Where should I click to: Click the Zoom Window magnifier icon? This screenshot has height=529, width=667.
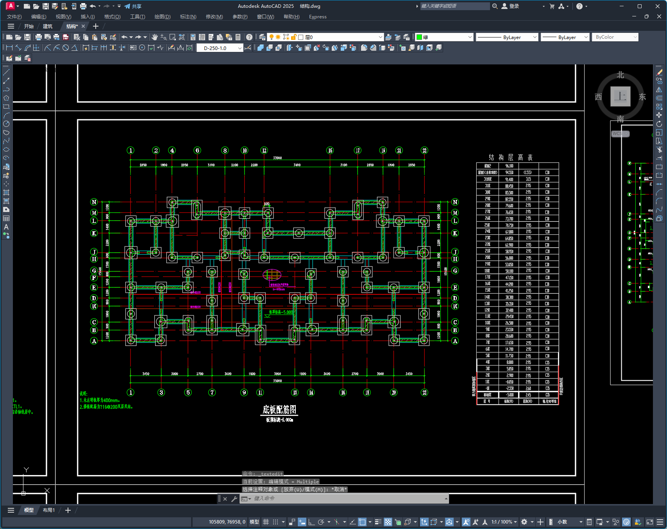pos(173,37)
